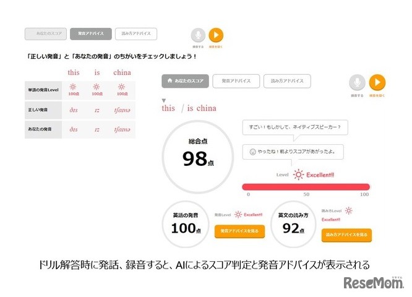Viewport: 412px width, 297px height.
Task: Open greyed あなたのスコア tab in upper panel
Action: pyautogui.click(x=46, y=33)
